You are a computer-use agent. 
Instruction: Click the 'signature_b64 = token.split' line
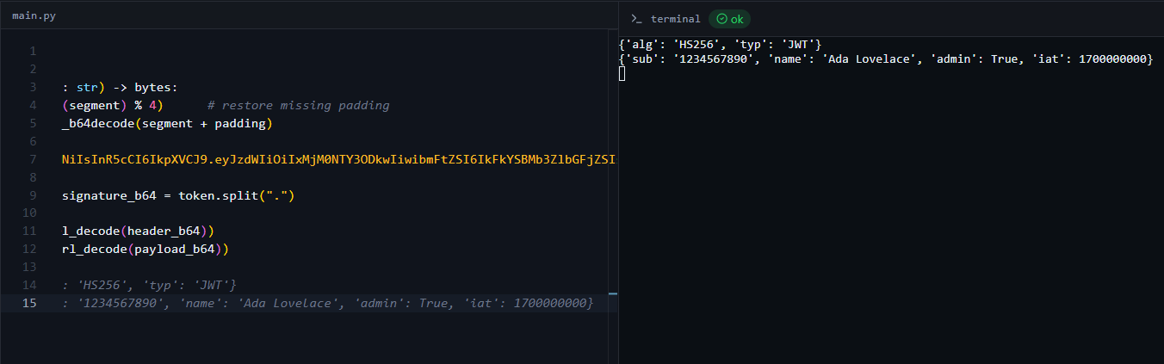178,195
